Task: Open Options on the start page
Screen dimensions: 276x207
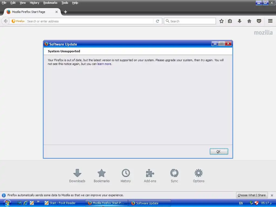Action: coord(199,176)
